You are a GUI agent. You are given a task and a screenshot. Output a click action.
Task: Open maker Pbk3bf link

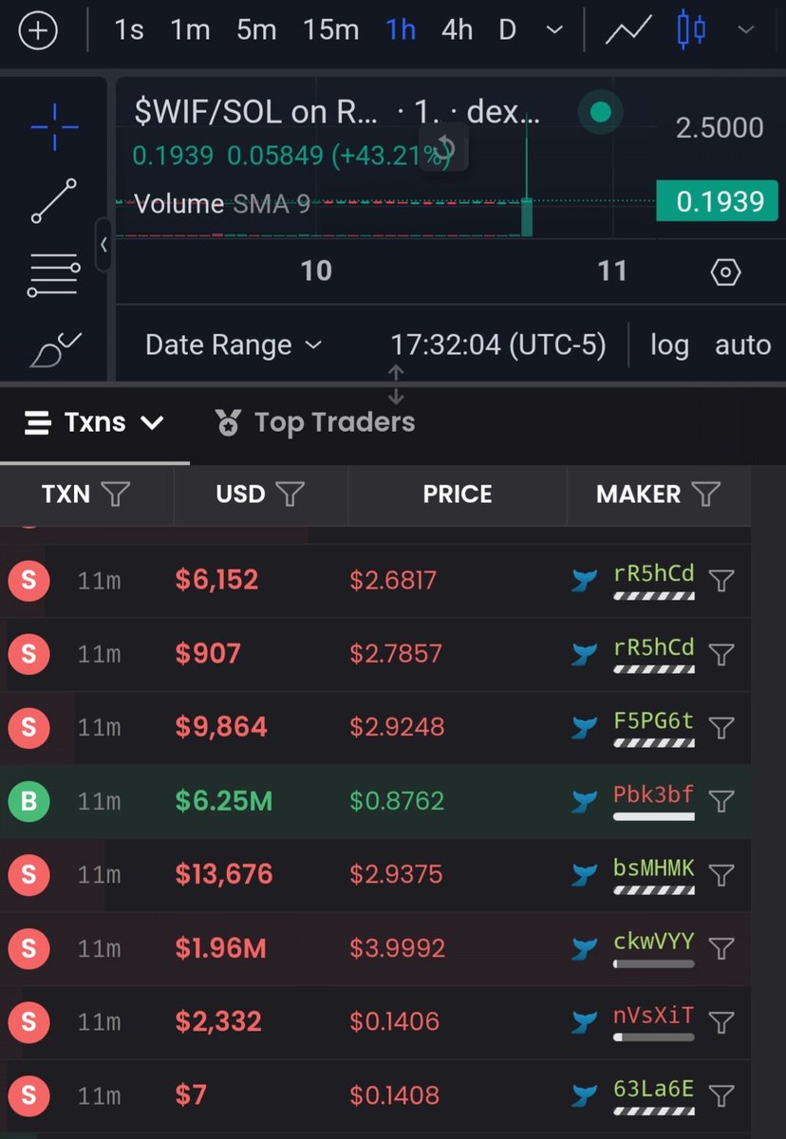point(653,794)
